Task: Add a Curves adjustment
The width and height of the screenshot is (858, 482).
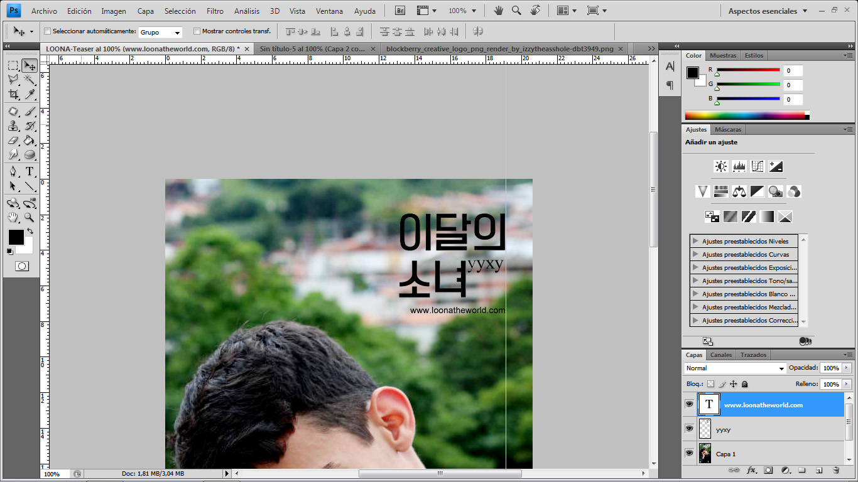Action: [758, 166]
